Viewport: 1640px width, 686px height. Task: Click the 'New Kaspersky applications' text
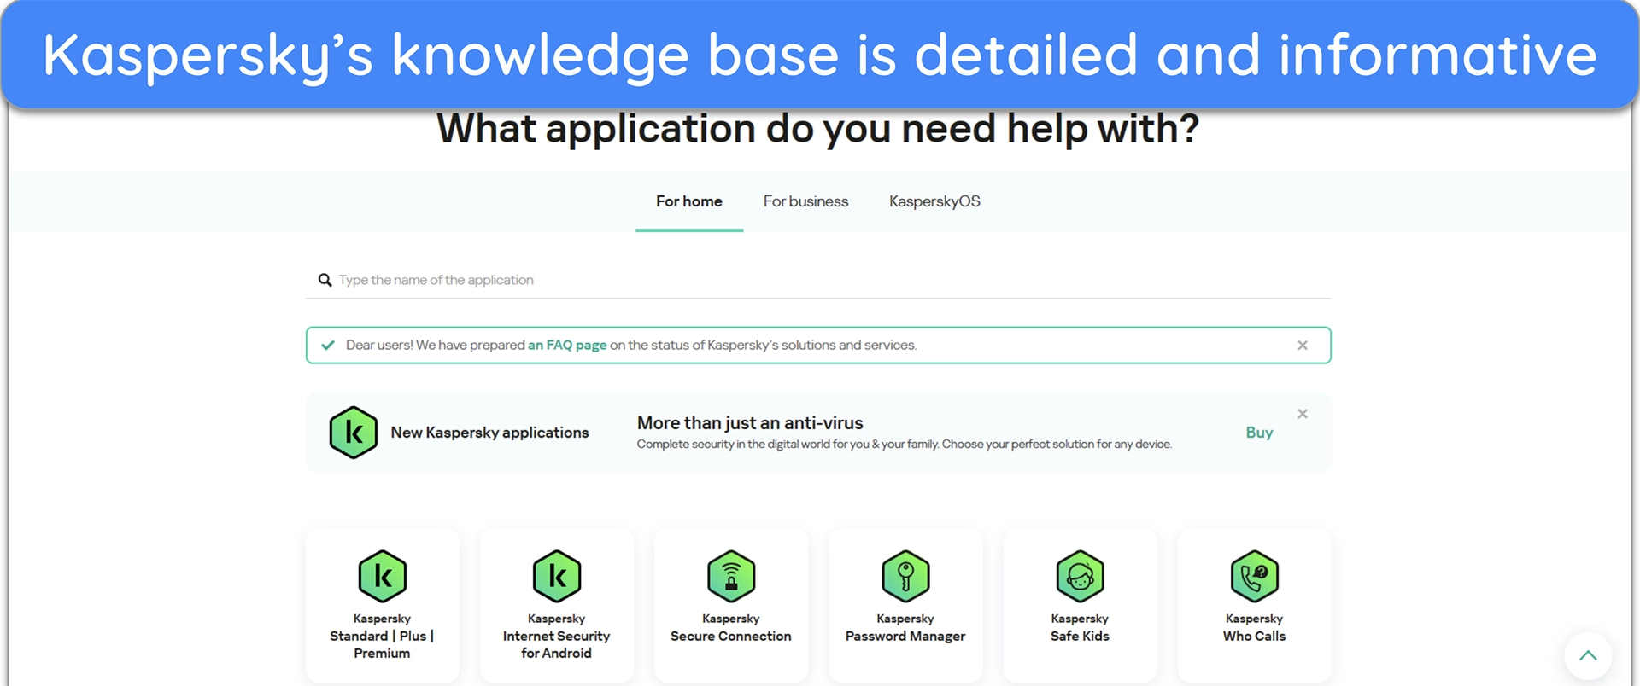[x=489, y=433]
